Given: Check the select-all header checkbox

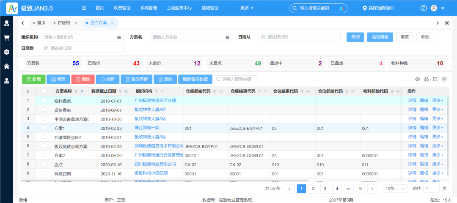Looking at the screenshot, I should [x=44, y=91].
